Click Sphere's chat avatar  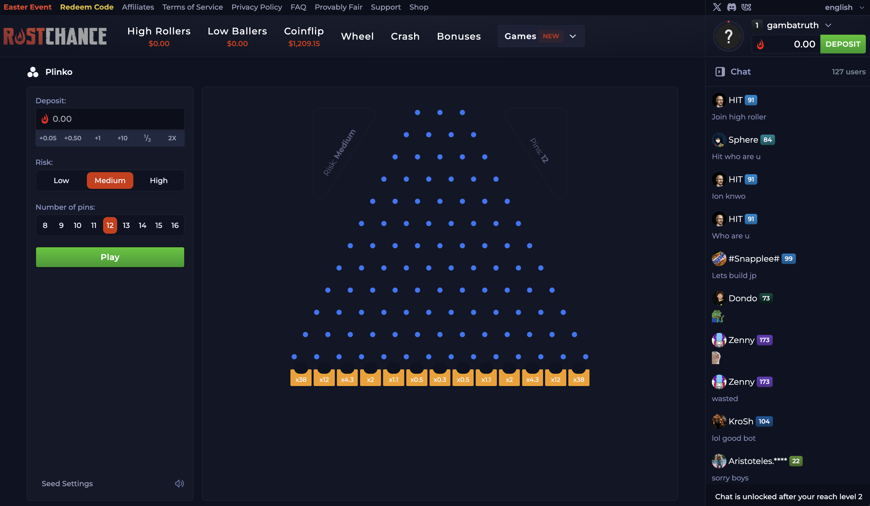[x=719, y=140]
